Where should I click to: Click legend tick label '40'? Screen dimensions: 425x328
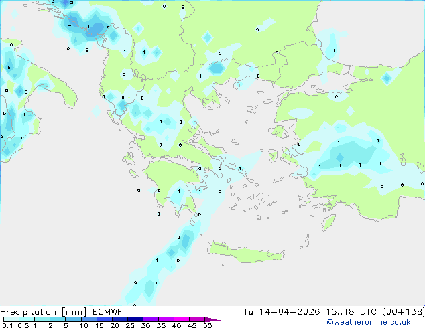(x=176, y=325)
